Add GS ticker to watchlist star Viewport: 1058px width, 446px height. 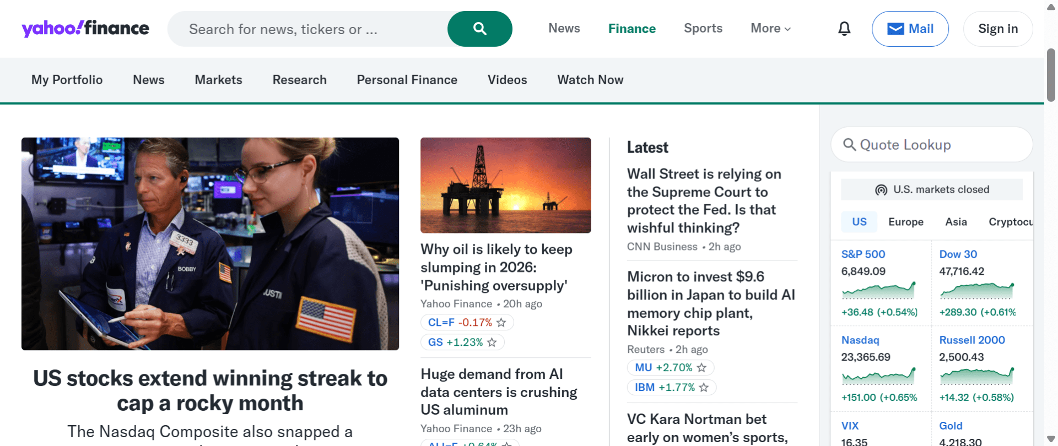click(492, 342)
